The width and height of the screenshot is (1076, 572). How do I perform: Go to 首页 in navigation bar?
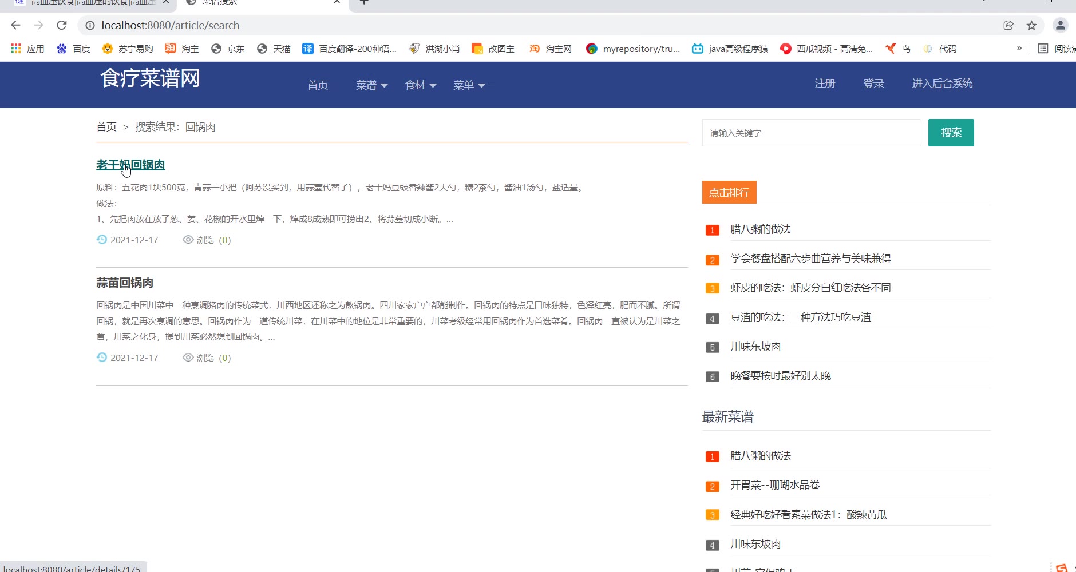click(318, 85)
